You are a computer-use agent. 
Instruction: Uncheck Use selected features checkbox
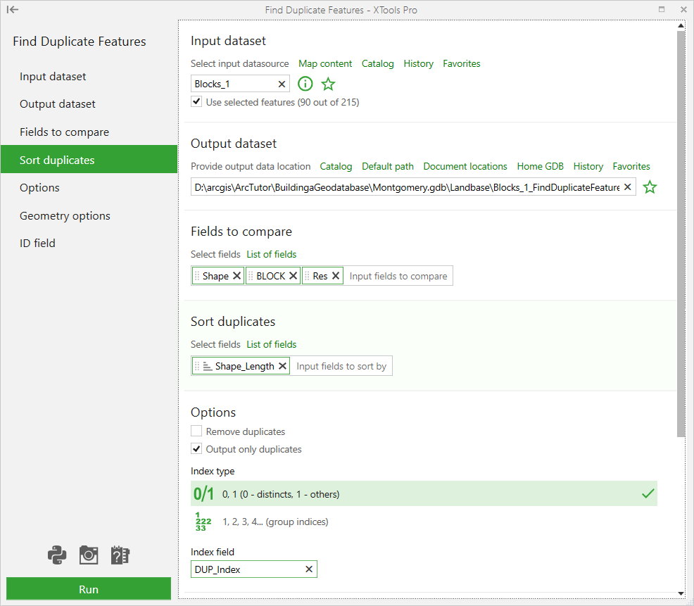coord(196,101)
